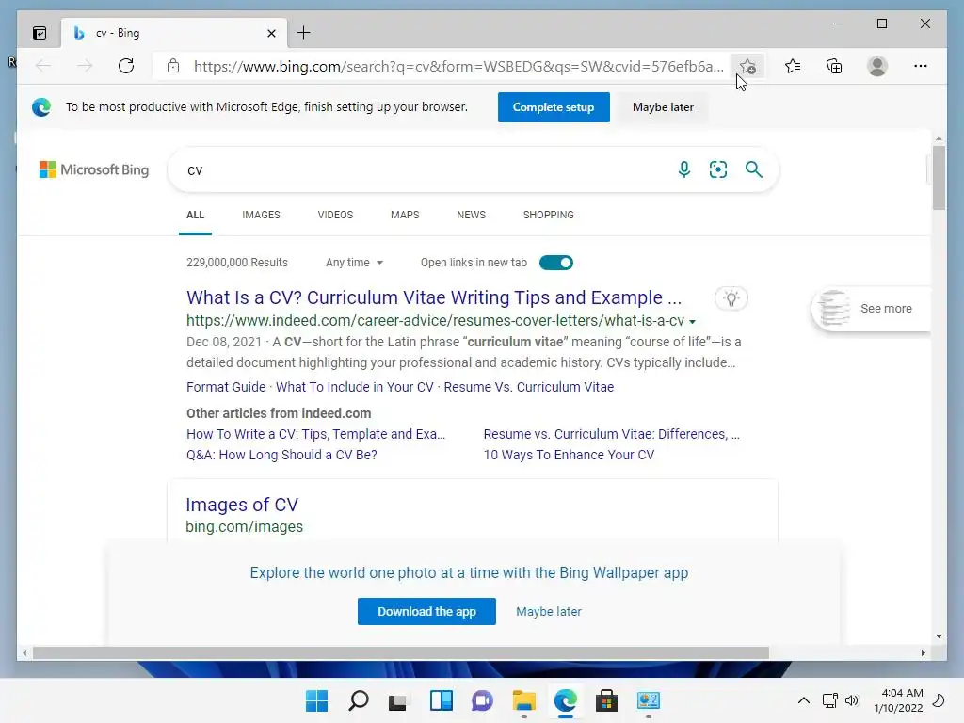
Task: Click scroll right arrow at bottom
Action: pyautogui.click(x=923, y=653)
